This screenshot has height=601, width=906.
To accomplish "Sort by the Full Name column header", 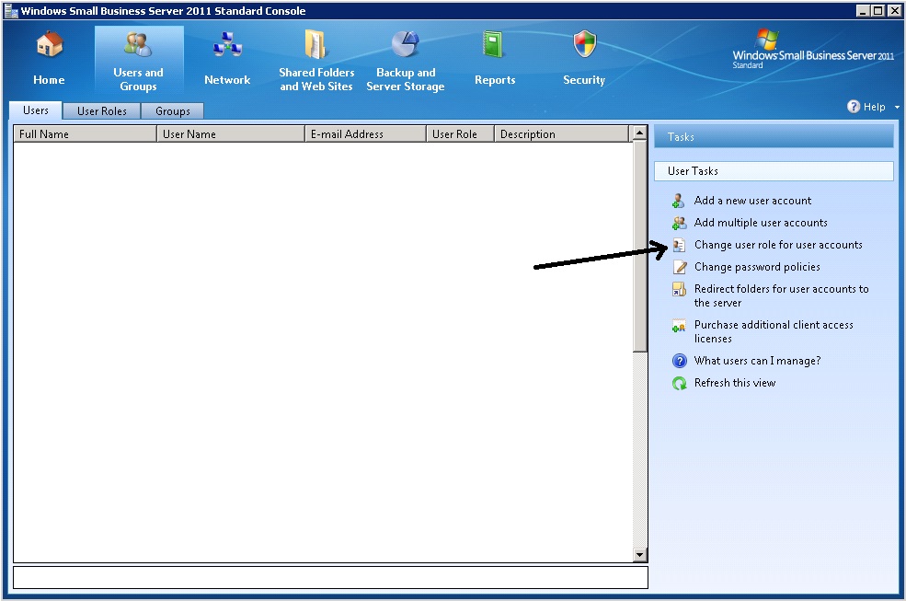I will point(85,134).
